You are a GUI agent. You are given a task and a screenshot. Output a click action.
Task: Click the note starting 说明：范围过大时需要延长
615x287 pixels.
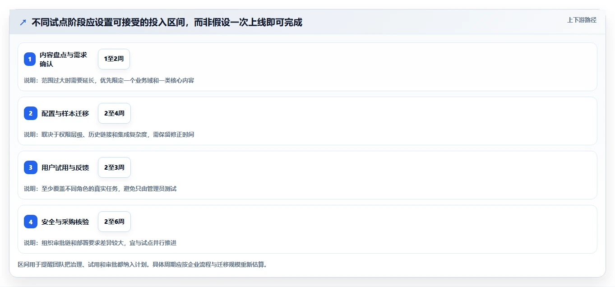pos(109,80)
